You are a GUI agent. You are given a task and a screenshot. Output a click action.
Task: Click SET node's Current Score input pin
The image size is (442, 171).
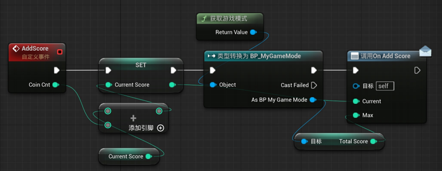[109, 85]
